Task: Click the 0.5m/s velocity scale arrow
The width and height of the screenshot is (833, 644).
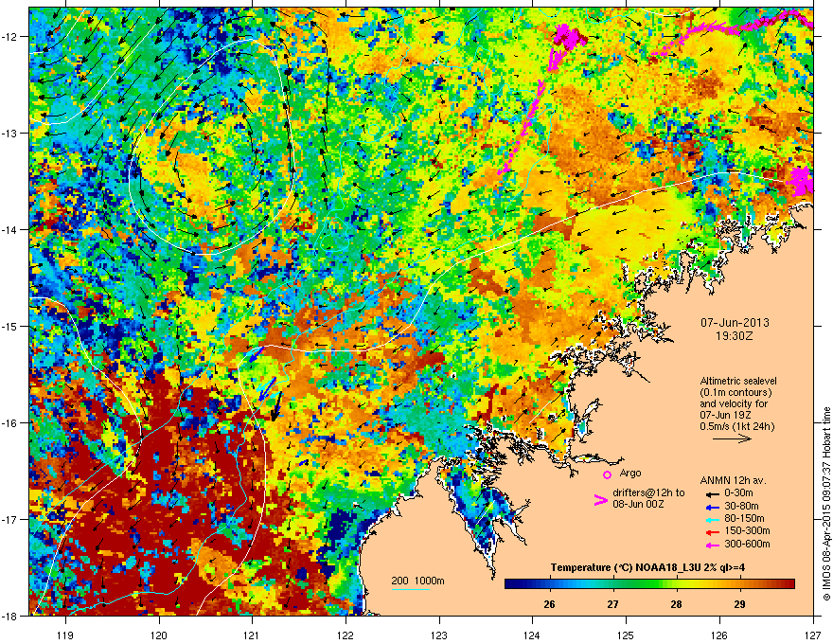Action: (x=732, y=438)
